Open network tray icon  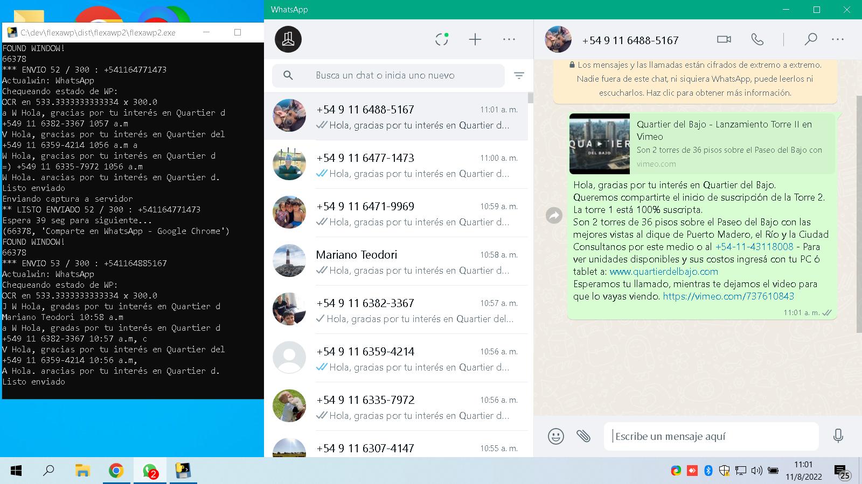pyautogui.click(x=741, y=471)
